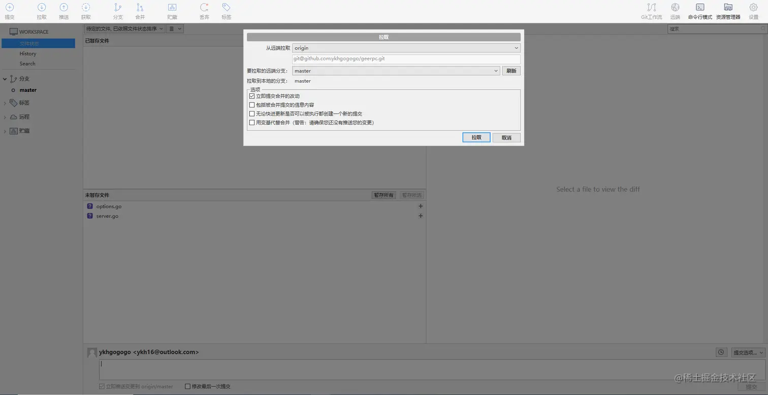This screenshot has height=395, width=768.
Task: Stage options.go with its plus icon
Action: point(421,206)
